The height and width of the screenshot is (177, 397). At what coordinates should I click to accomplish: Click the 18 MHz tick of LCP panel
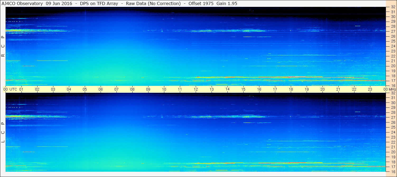[393, 162]
